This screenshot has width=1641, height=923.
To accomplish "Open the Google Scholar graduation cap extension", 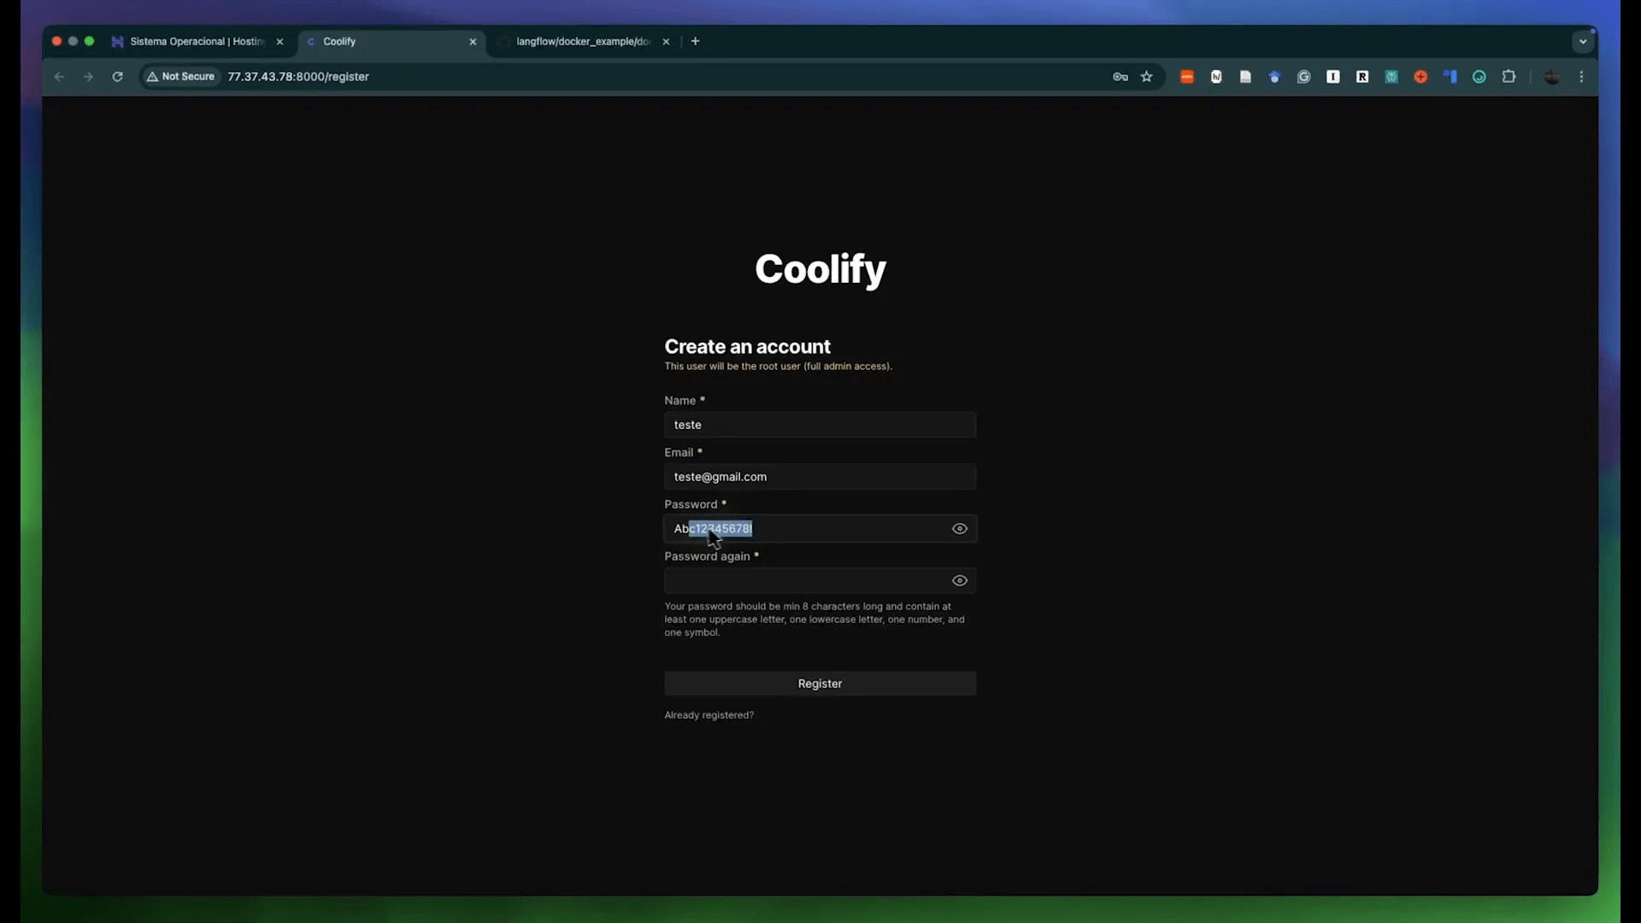I will click(1274, 77).
